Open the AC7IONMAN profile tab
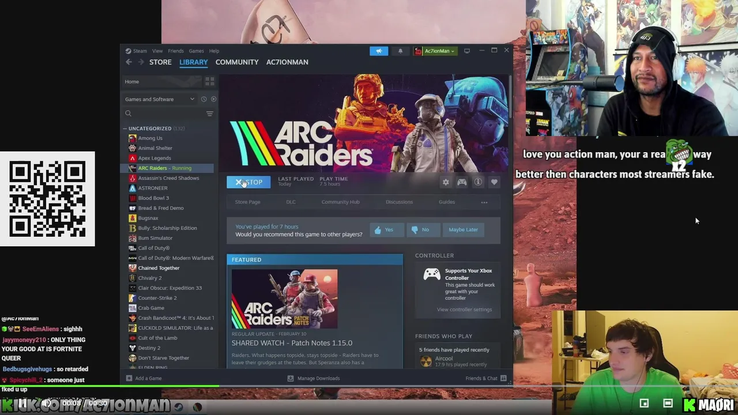This screenshot has width=738, height=415. [287, 62]
